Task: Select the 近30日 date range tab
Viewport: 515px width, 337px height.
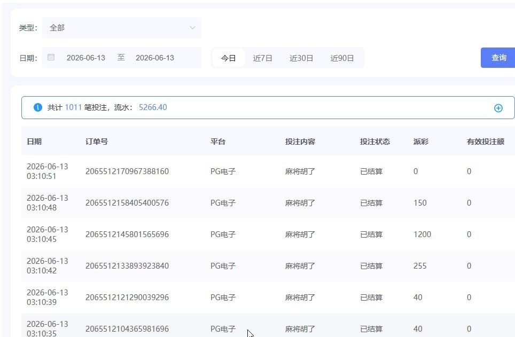Action: coord(301,58)
